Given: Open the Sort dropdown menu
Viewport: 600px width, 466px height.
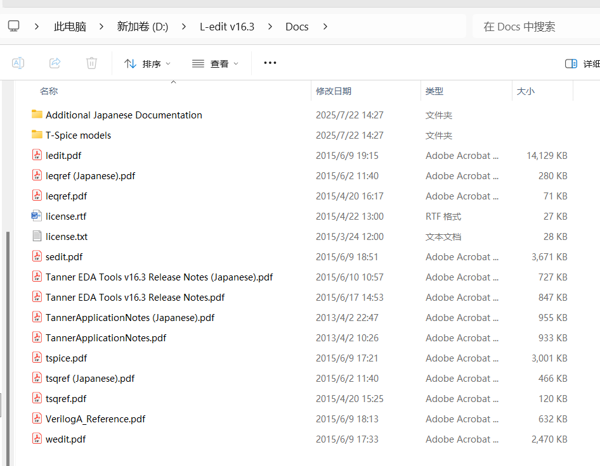Looking at the screenshot, I should (147, 64).
